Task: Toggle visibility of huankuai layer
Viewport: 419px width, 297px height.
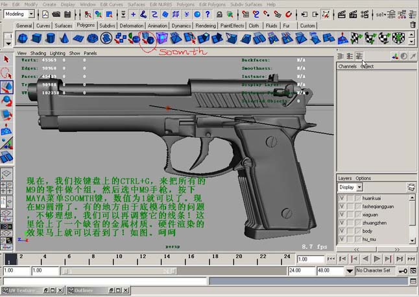Action: coord(342,198)
